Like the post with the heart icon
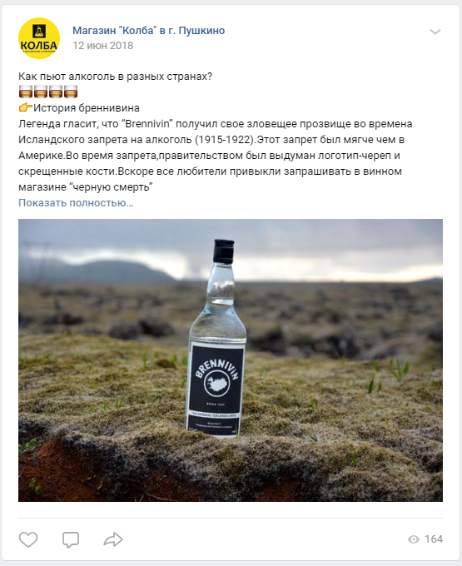This screenshot has height=566, width=462. point(28,539)
